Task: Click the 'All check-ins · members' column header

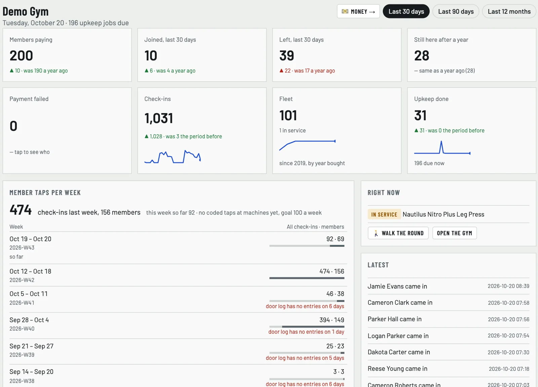Action: [x=315, y=227]
